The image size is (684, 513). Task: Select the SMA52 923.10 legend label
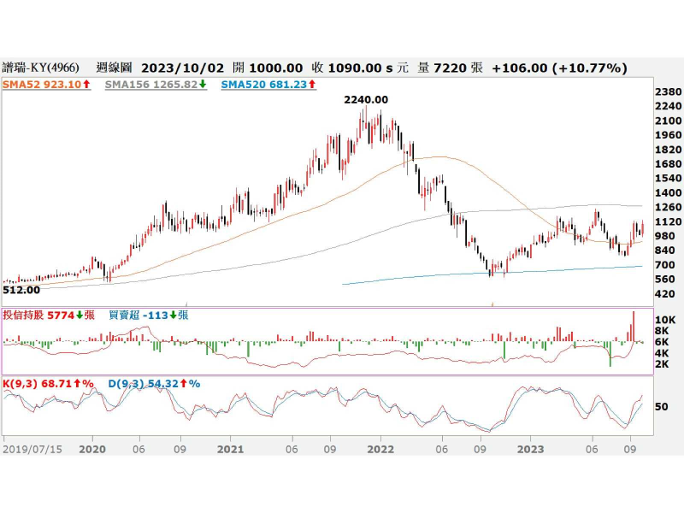[43, 85]
